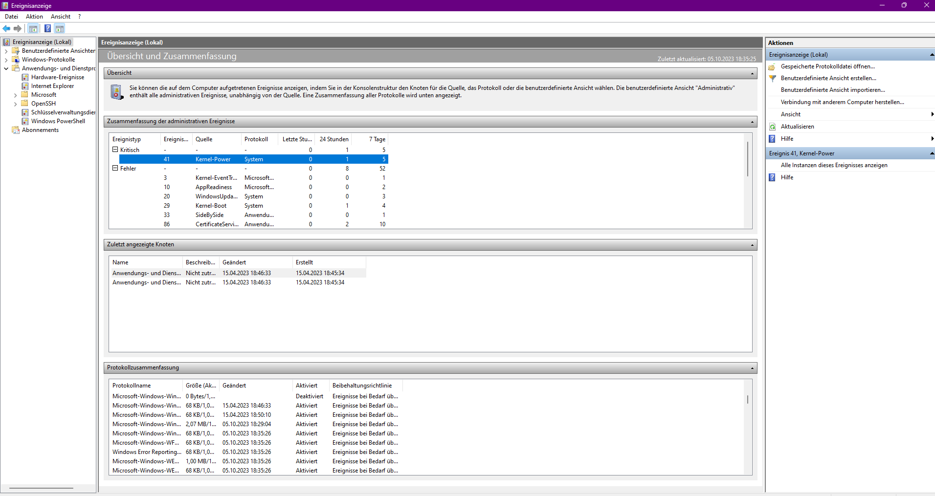935x496 pixels.
Task: Select the SideBySide event 33 row
Action: pos(249,215)
